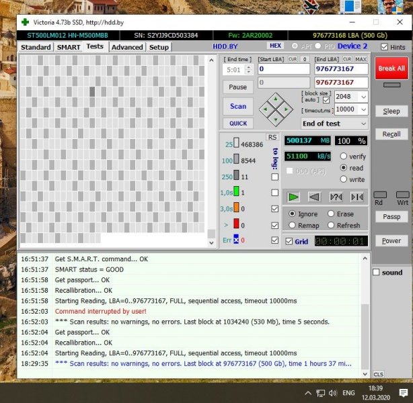Click the butterfly seek icon
This screenshot has width=413, height=403.
357,197
